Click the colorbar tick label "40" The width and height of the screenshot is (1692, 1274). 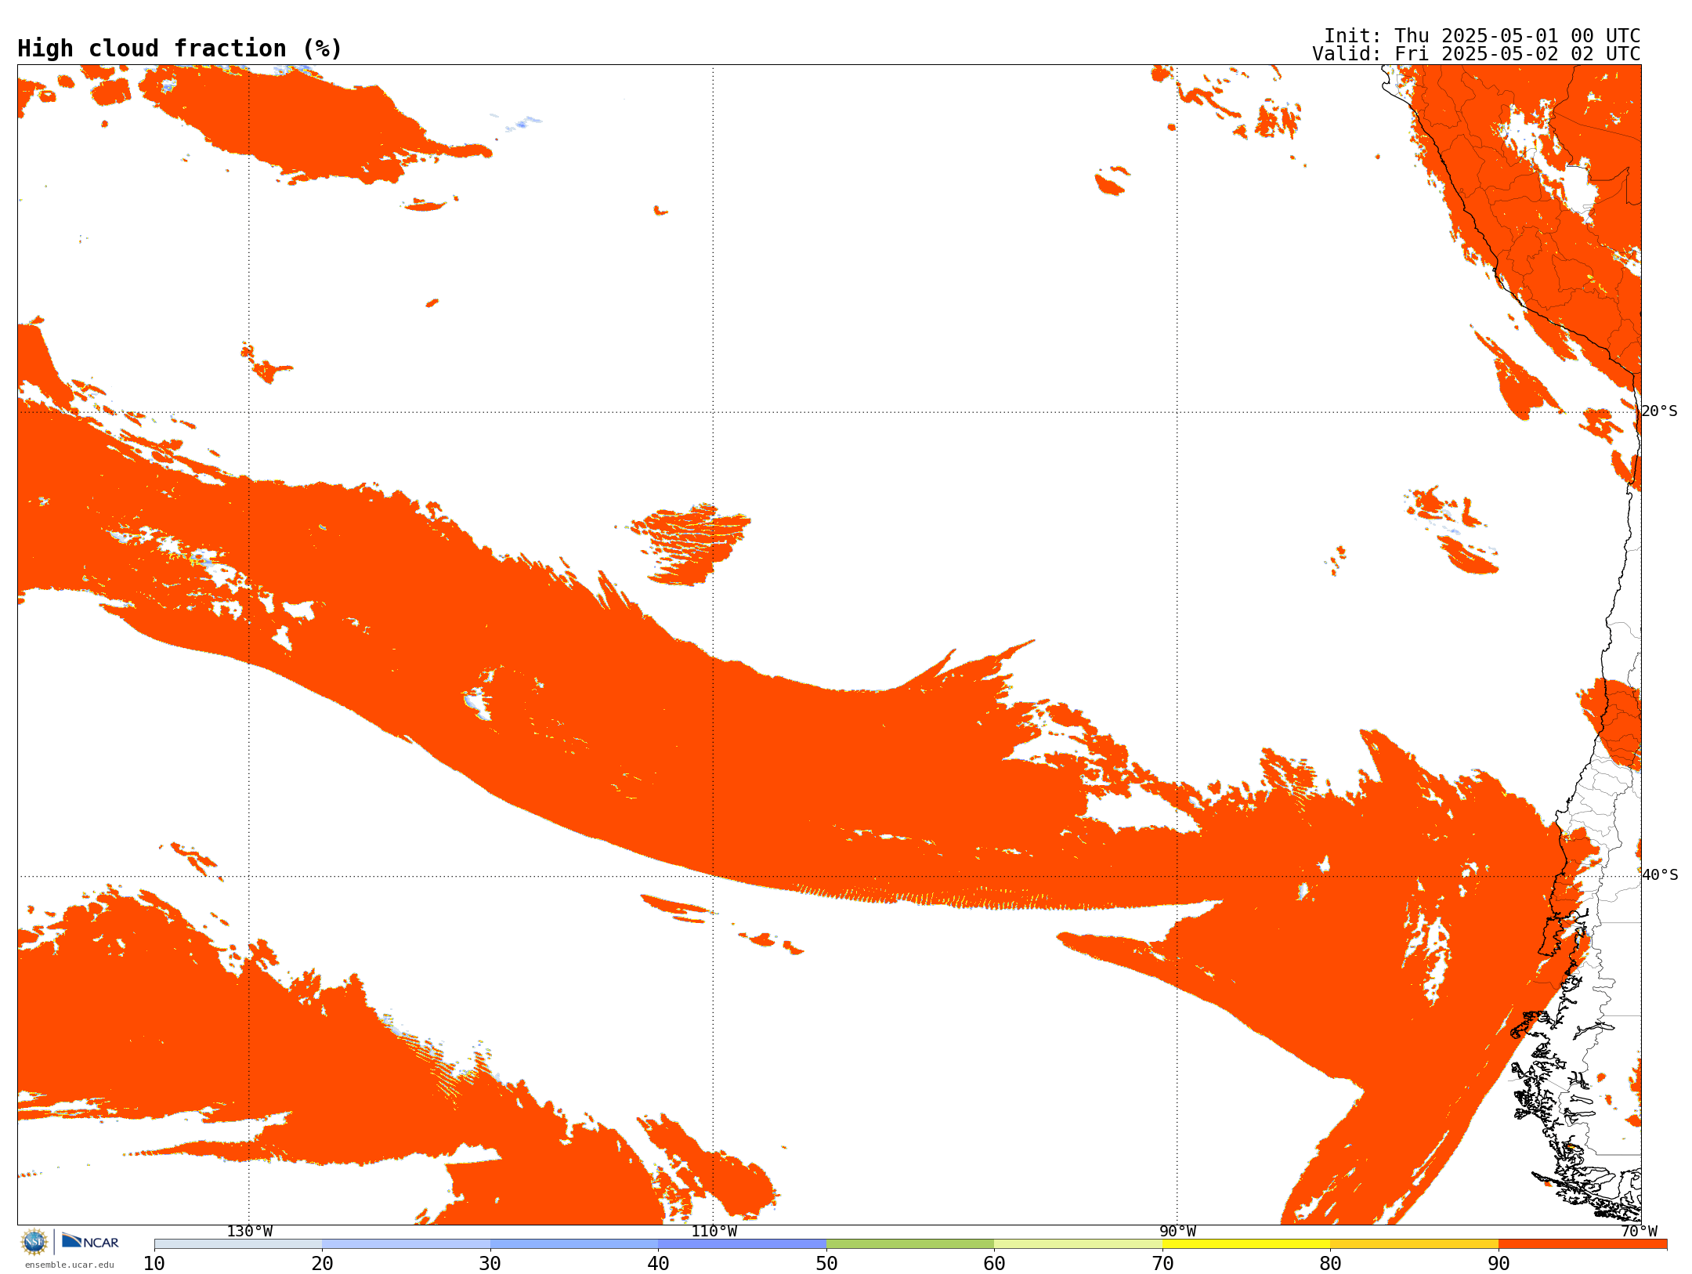coord(658,1264)
